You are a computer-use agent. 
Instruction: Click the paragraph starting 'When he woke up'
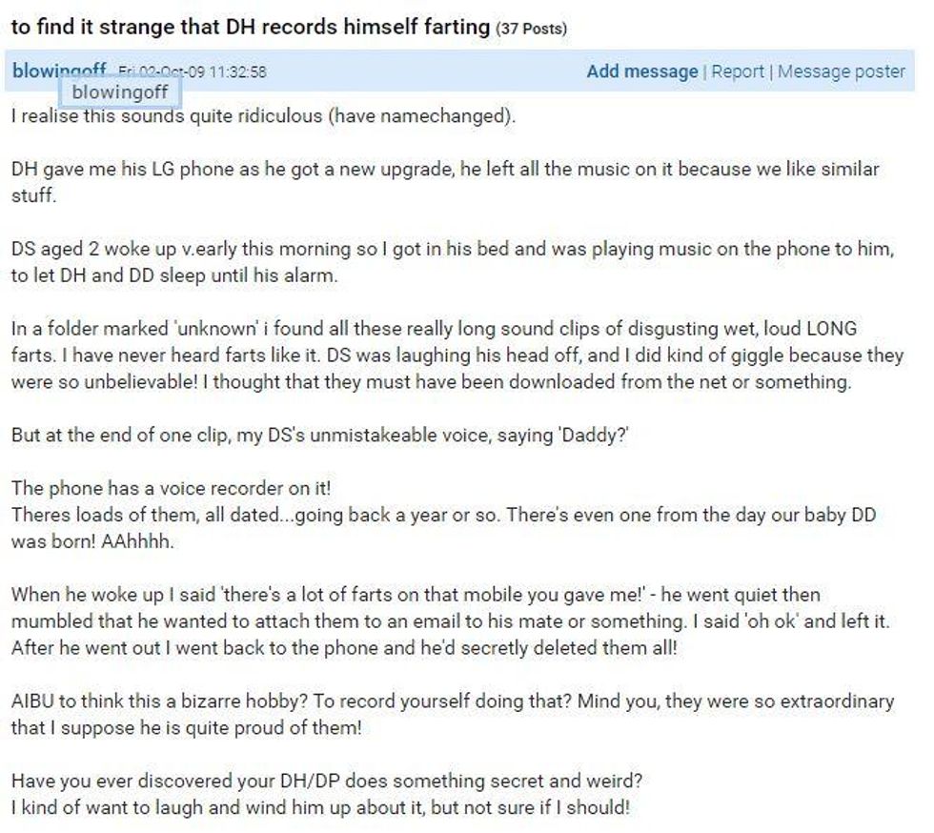coord(450,620)
